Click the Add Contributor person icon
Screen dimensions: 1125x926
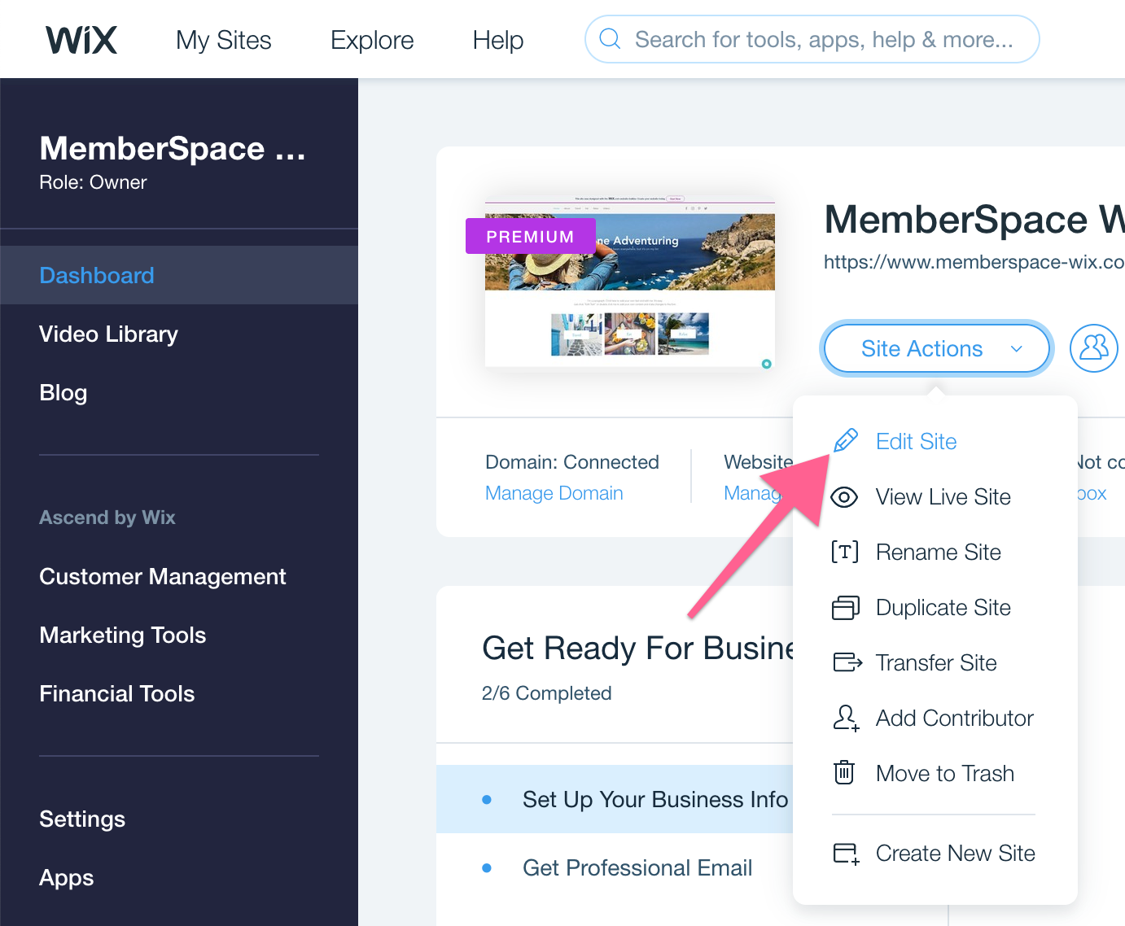click(846, 718)
